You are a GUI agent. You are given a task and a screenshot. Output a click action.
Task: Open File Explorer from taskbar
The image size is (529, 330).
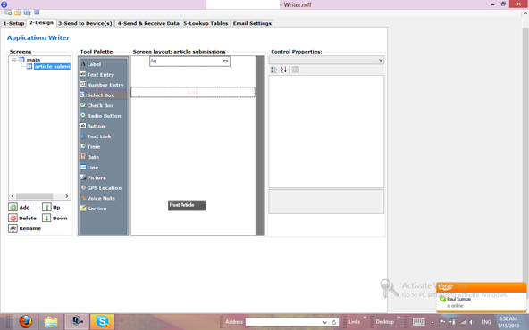point(51,322)
